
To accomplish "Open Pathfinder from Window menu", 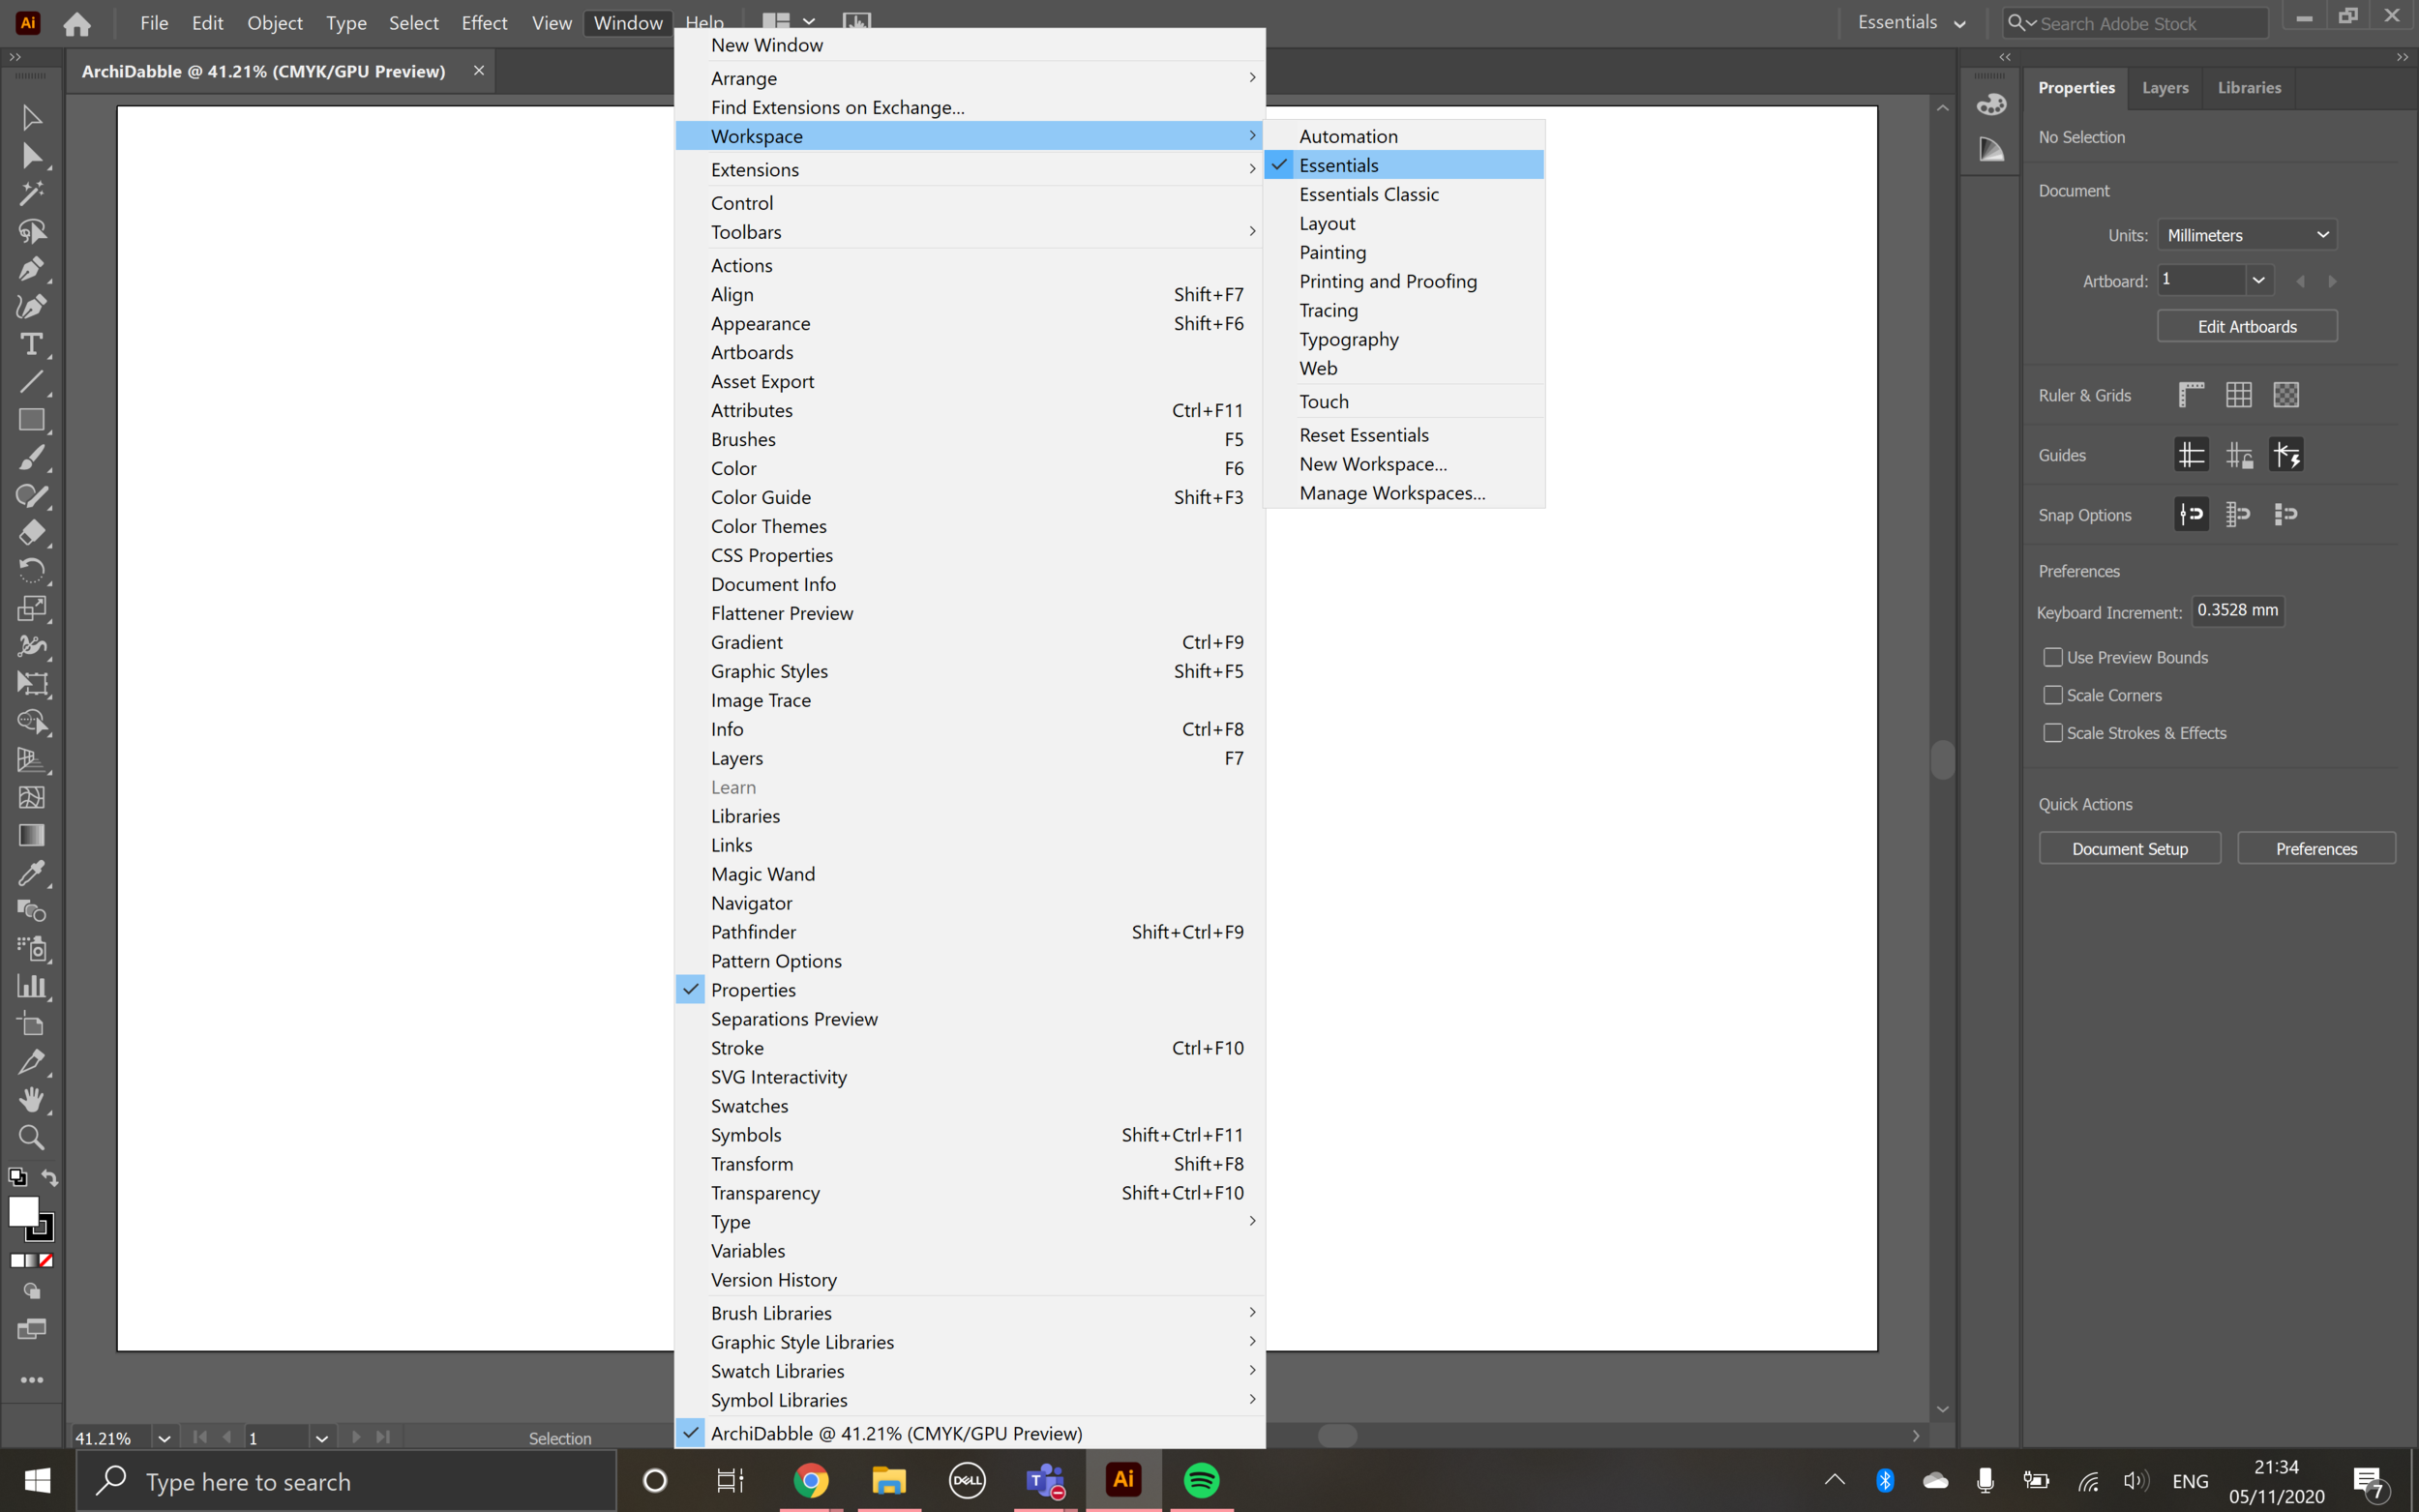I will (x=969, y=932).
